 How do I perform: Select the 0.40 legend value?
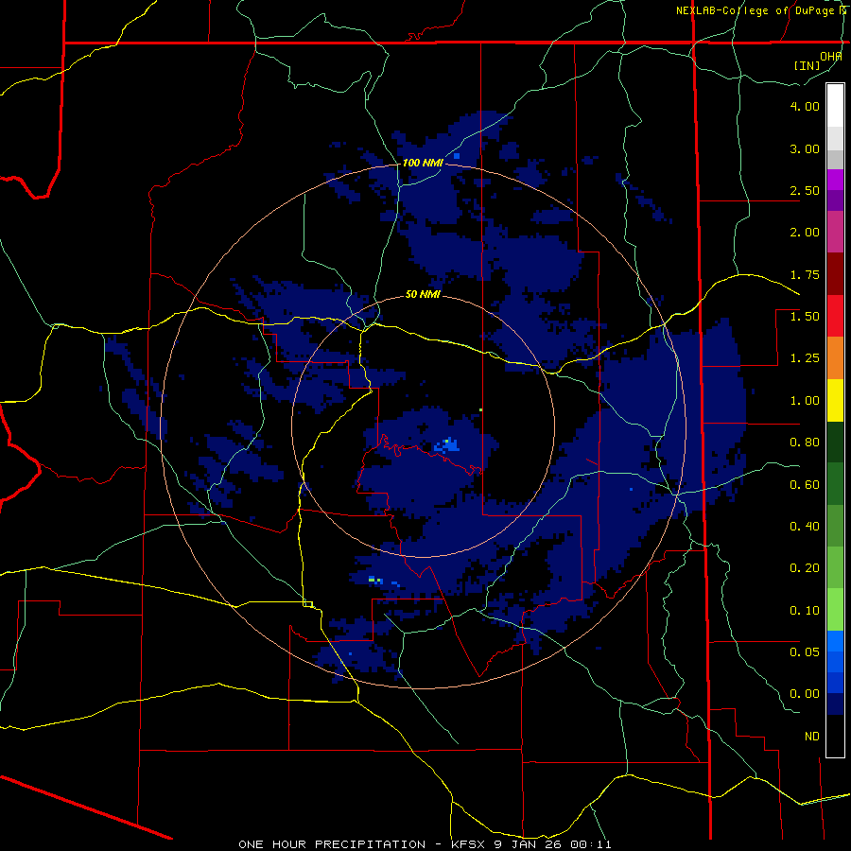(805, 527)
